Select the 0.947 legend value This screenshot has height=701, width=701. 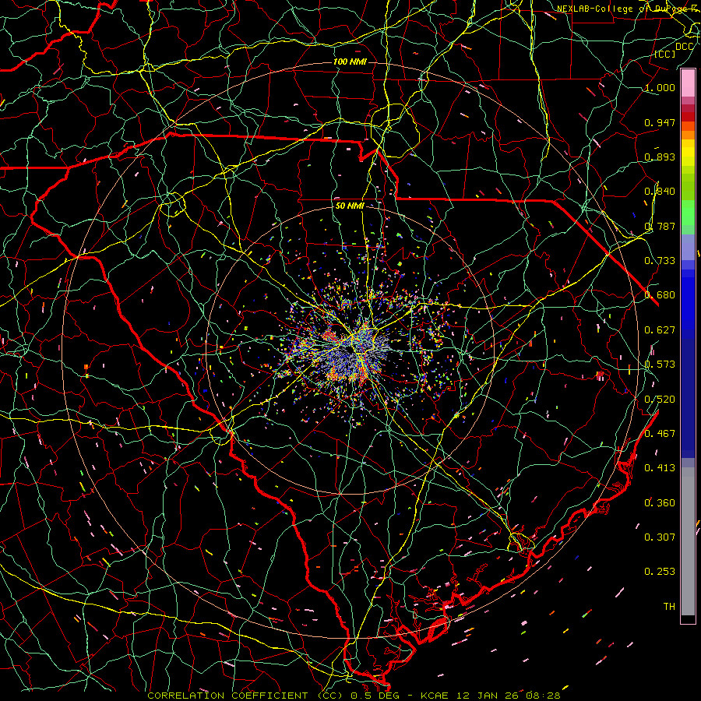tap(660, 122)
